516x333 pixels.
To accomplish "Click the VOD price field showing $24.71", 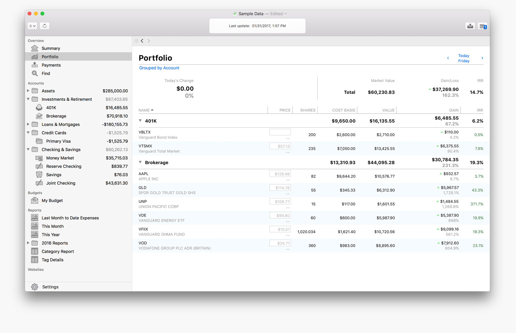I will [x=280, y=243].
